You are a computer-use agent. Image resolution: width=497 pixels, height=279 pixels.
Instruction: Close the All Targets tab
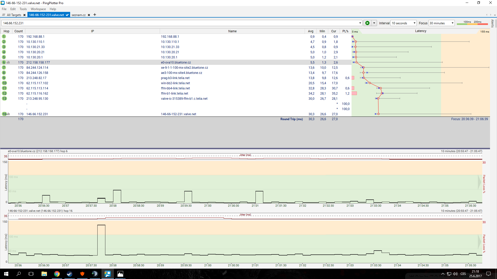pyautogui.click(x=24, y=15)
